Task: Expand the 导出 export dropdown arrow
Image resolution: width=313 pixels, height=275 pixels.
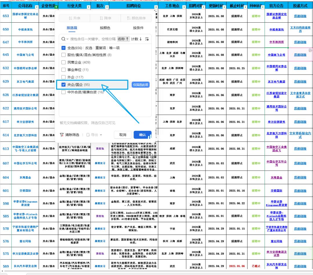Action: click(101, 135)
